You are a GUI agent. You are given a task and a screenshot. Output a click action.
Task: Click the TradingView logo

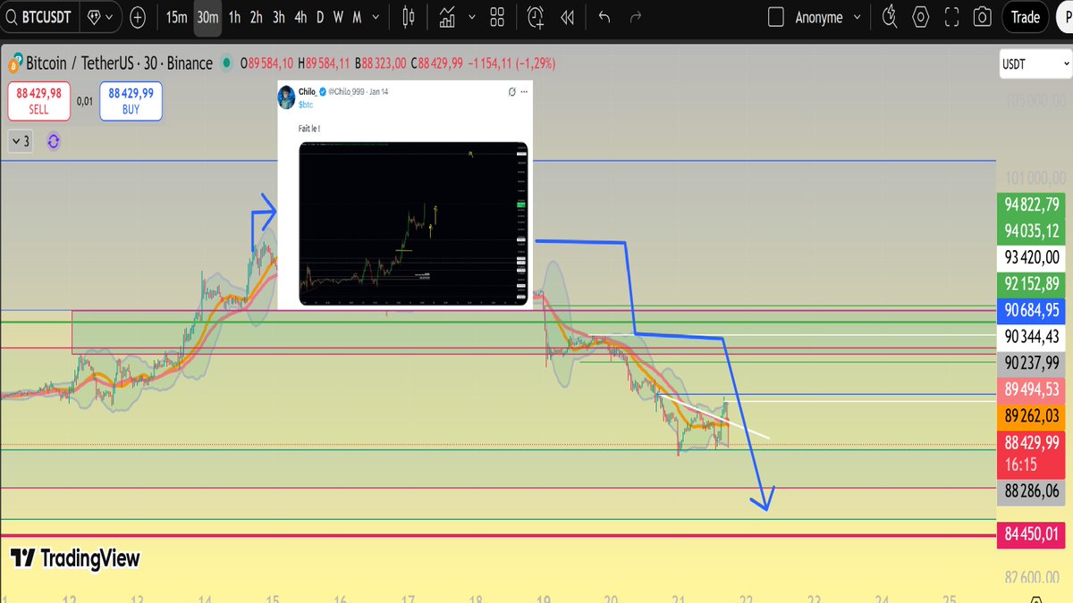pos(75,558)
